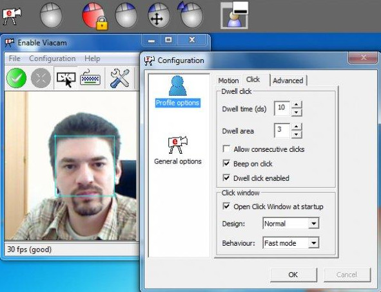Enable tracking with the green checkmark icon
The height and width of the screenshot is (292, 381).
click(17, 78)
